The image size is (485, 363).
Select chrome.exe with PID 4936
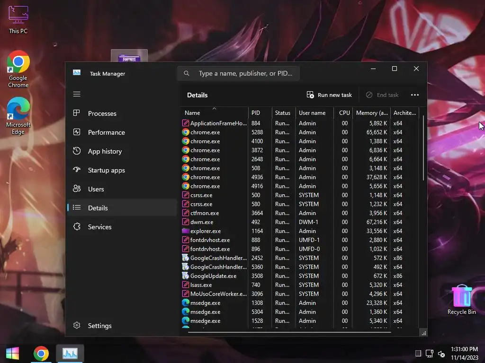point(300,177)
